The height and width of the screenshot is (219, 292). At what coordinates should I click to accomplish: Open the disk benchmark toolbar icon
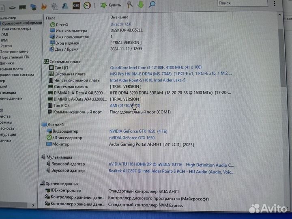[12, 8]
